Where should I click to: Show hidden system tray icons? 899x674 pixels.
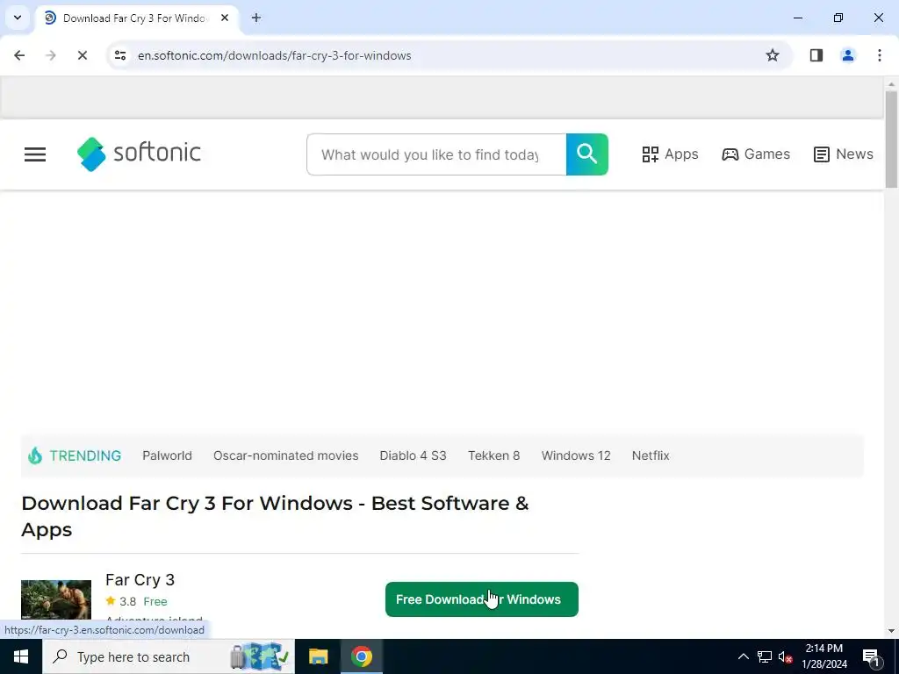(x=743, y=656)
